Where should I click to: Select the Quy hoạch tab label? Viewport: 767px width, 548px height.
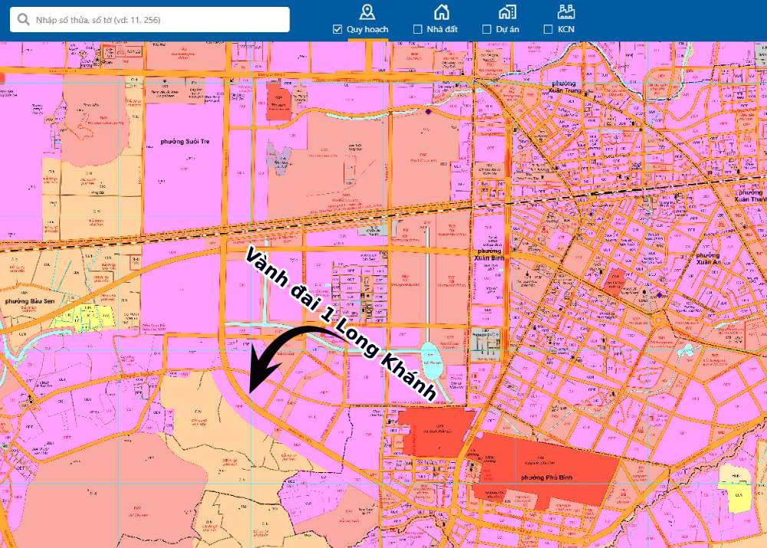click(x=367, y=29)
